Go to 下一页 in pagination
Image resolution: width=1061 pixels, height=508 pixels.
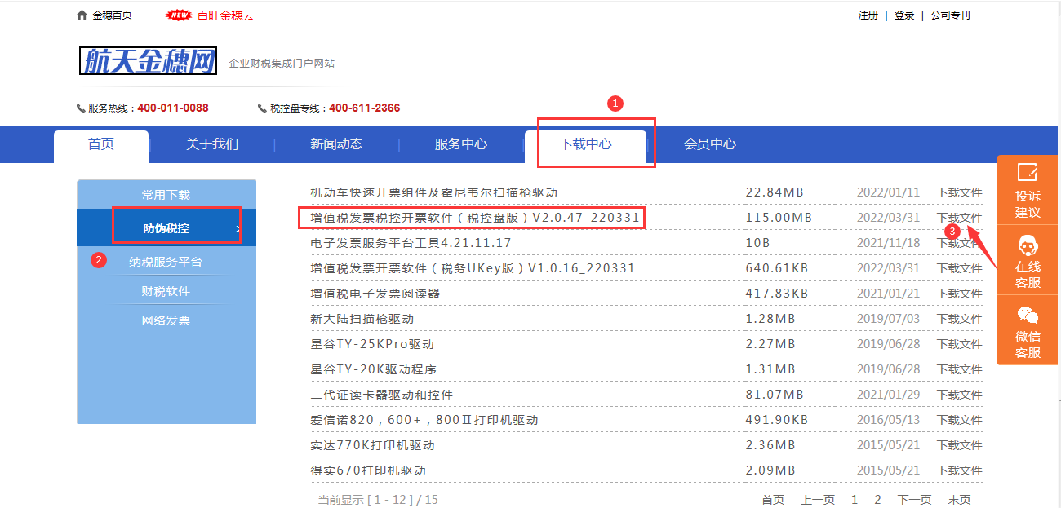914,500
